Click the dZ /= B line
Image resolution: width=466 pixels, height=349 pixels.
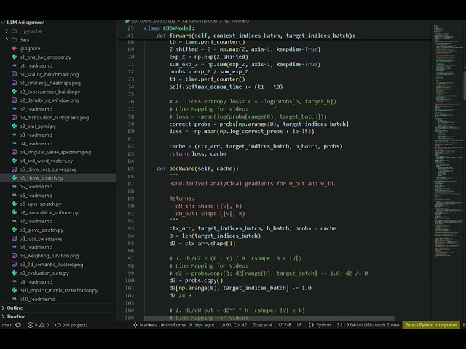[x=181, y=296]
